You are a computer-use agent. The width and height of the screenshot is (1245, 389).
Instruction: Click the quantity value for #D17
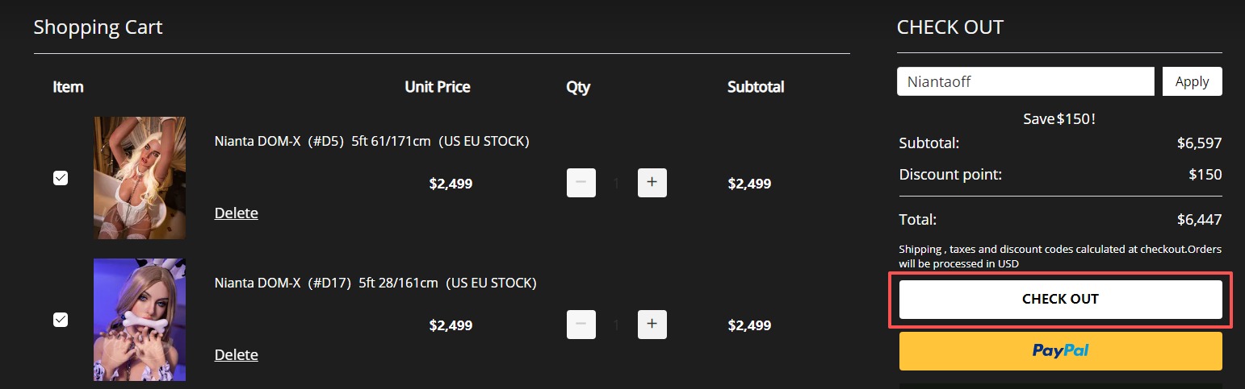[616, 325]
